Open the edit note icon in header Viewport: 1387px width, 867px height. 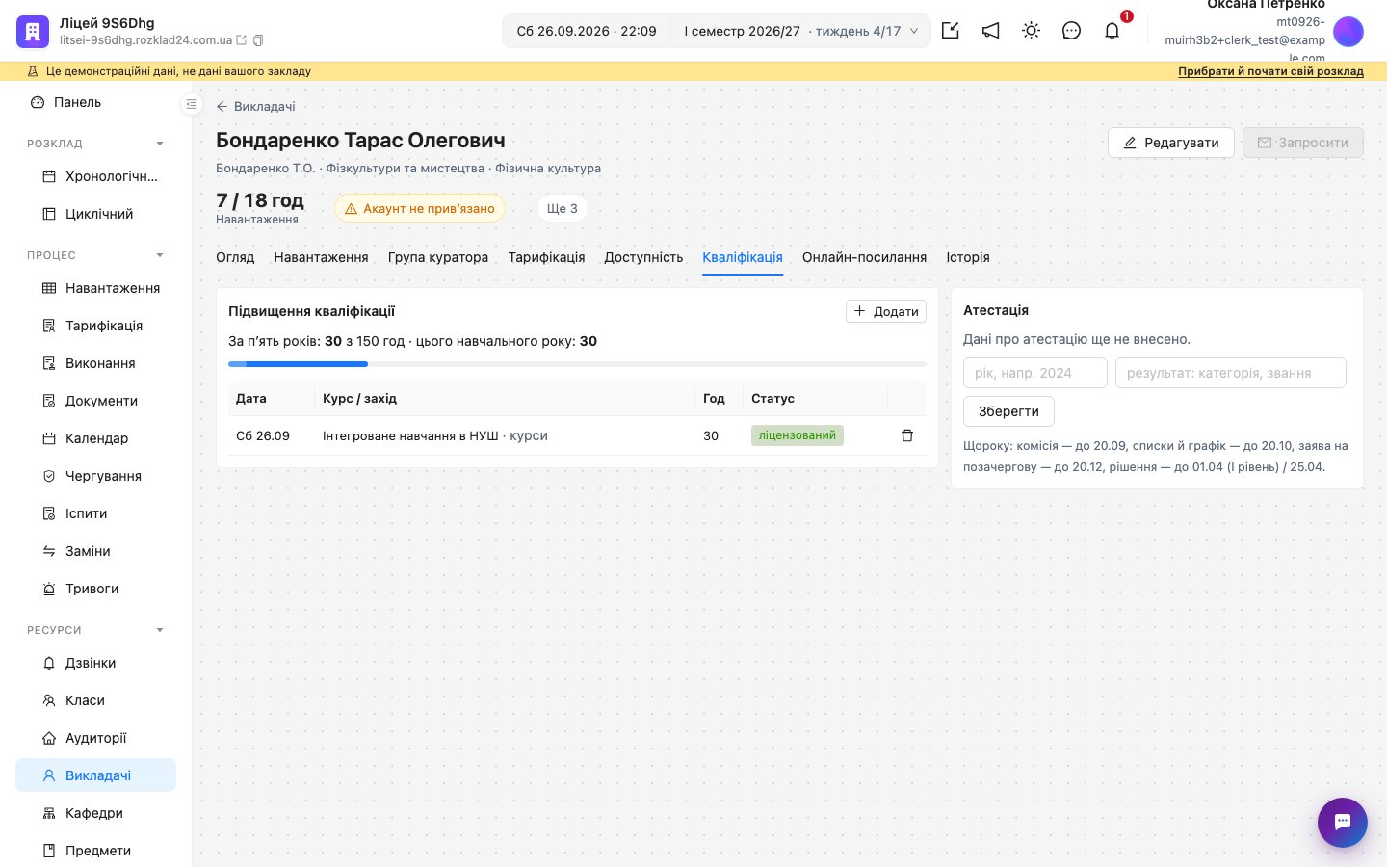click(950, 31)
